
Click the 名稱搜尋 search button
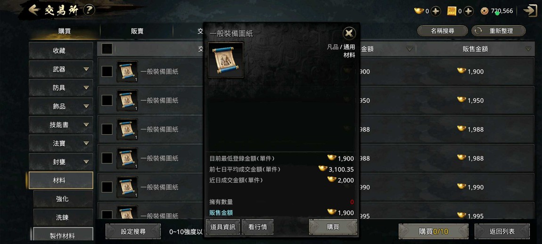point(443,31)
